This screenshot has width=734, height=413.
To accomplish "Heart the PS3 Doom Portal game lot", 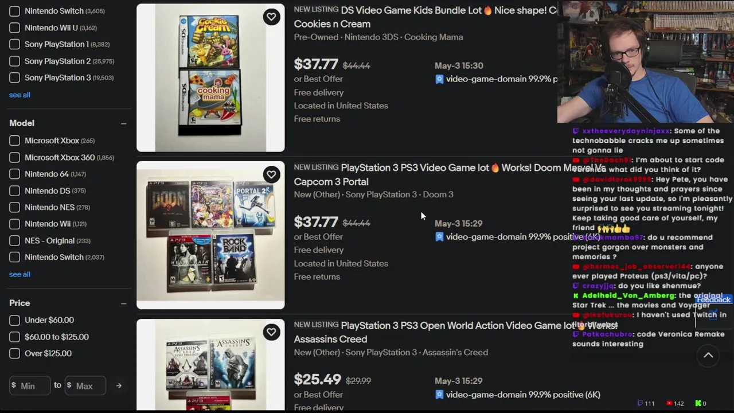I will pos(271,174).
